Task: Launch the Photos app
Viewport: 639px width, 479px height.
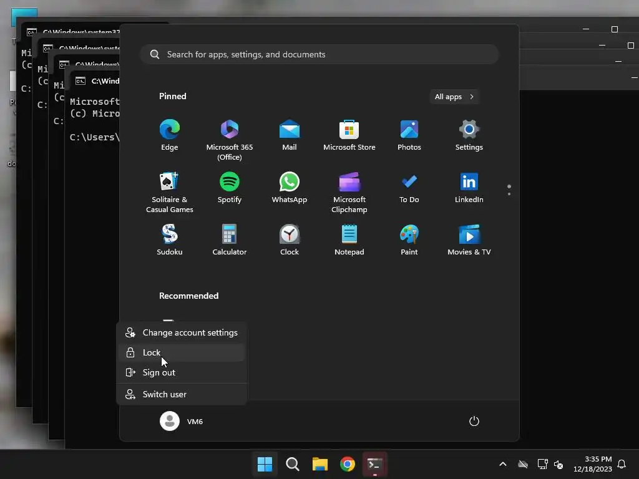Action: point(409,135)
